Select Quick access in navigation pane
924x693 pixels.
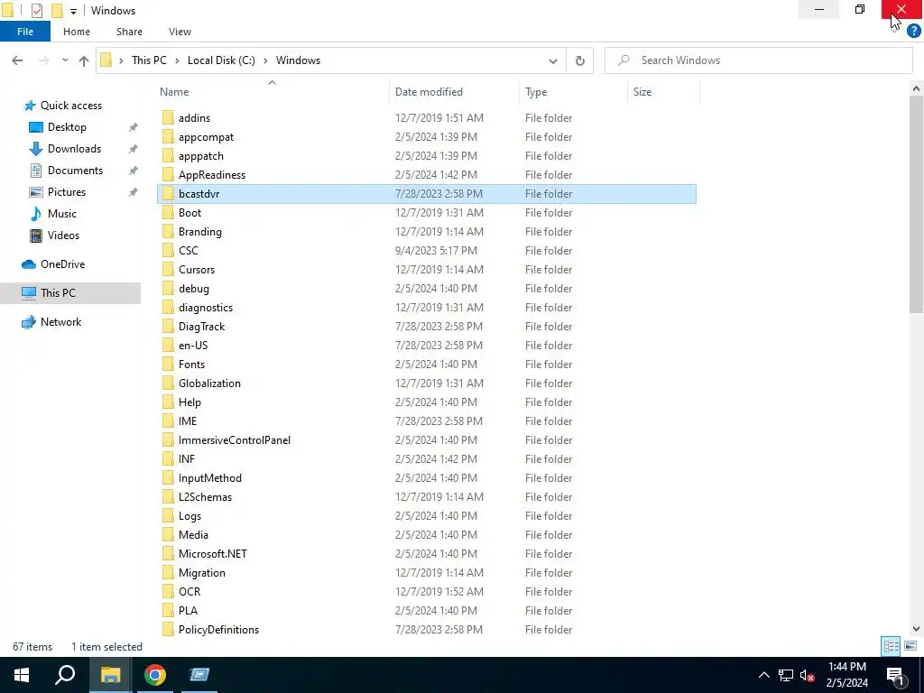[70, 105]
